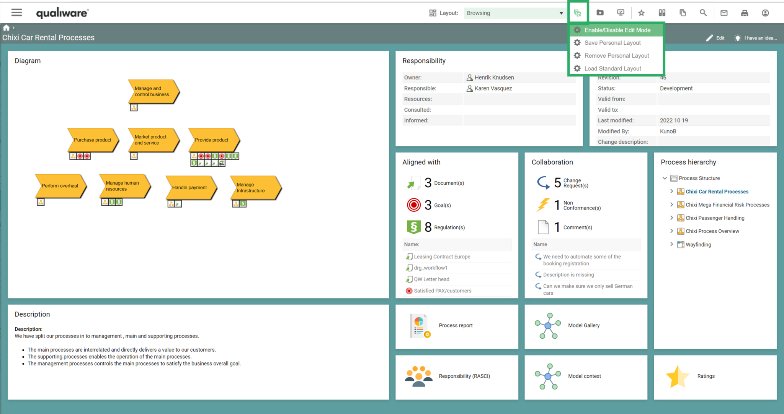The width and height of the screenshot is (784, 414).
Task: Open the search icon in the toolbar
Action: coord(703,13)
